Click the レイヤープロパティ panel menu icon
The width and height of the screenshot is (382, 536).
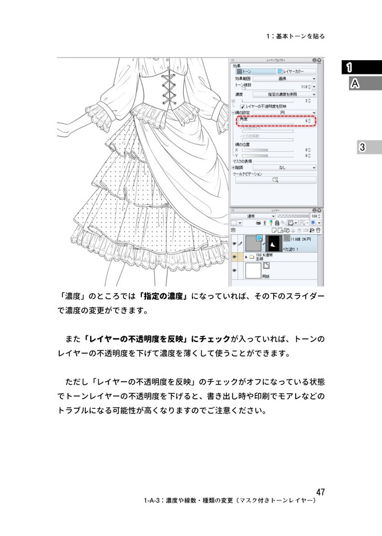(233, 60)
